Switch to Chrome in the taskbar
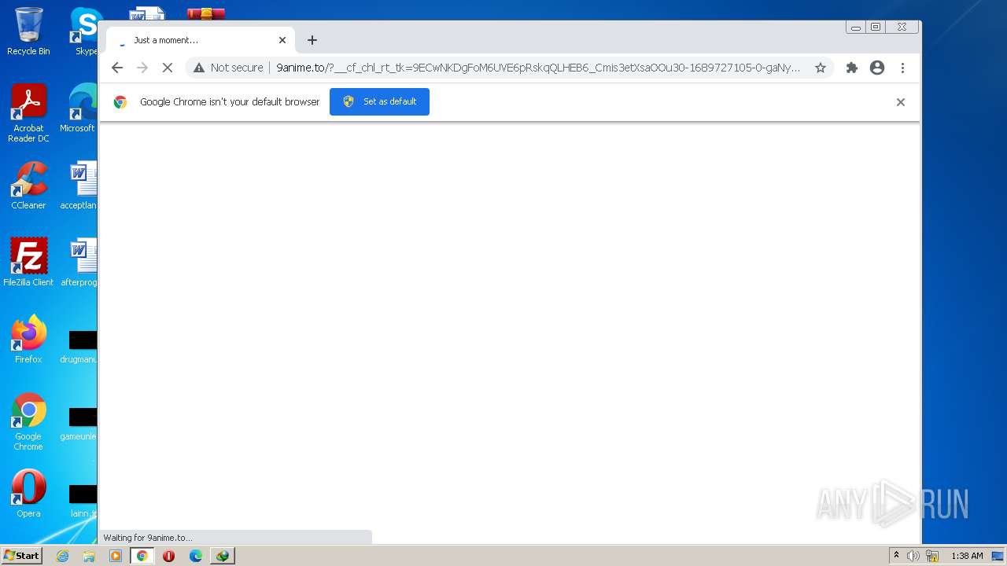 pyautogui.click(x=142, y=556)
